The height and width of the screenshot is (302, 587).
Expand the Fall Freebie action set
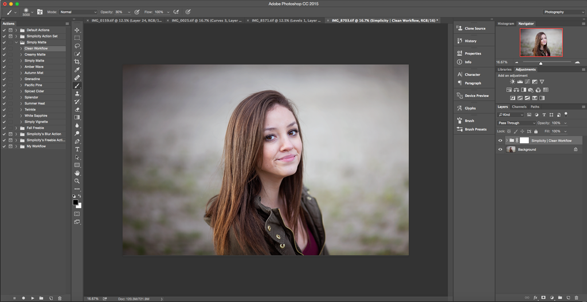16,128
